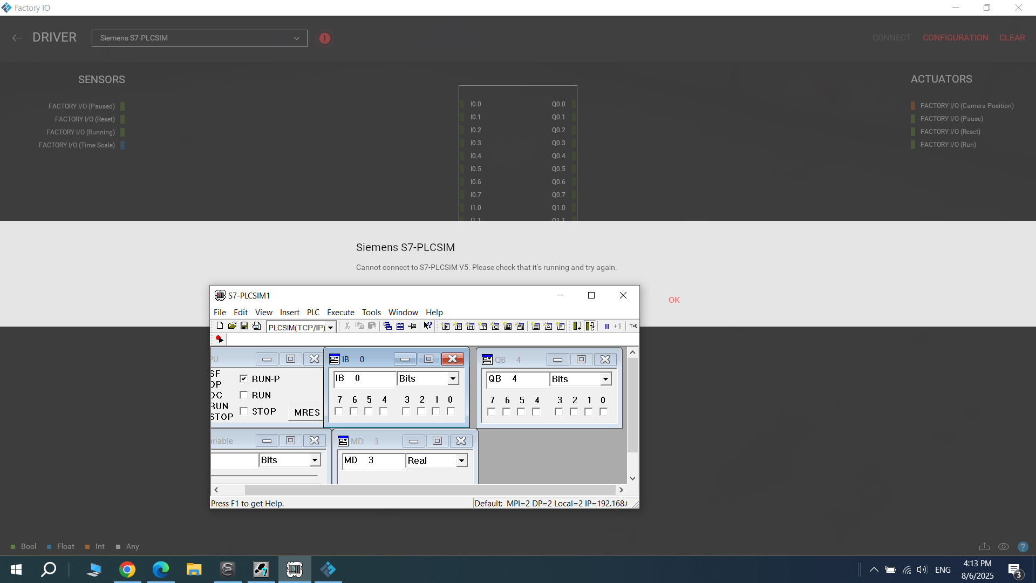Viewport: 1036px width, 583px height.
Task: Open the File menu in S7-PLCSIM
Action: (x=220, y=313)
